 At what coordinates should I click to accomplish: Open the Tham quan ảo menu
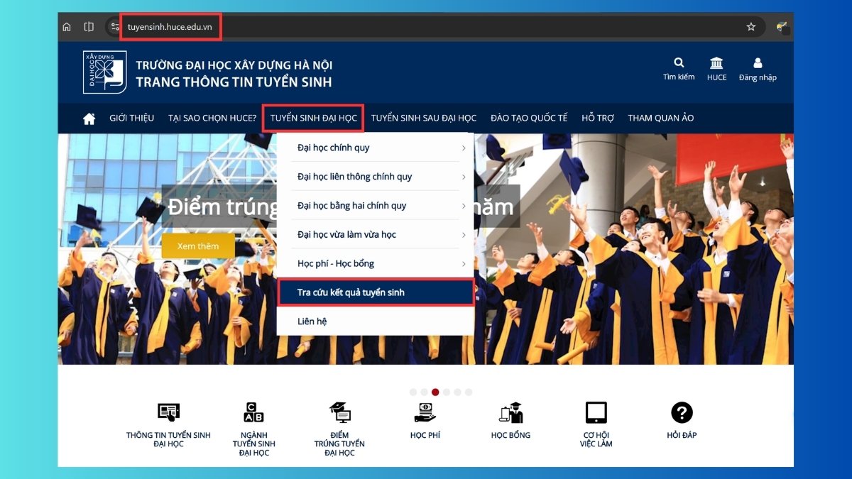pos(661,118)
